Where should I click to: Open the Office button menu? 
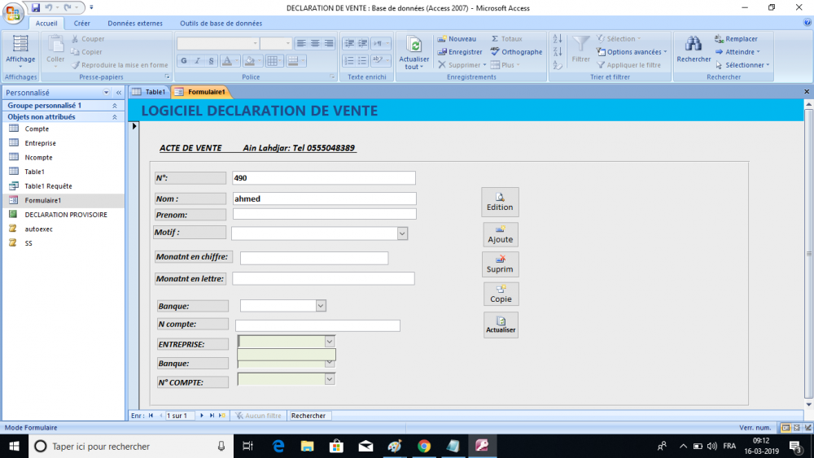[13, 12]
